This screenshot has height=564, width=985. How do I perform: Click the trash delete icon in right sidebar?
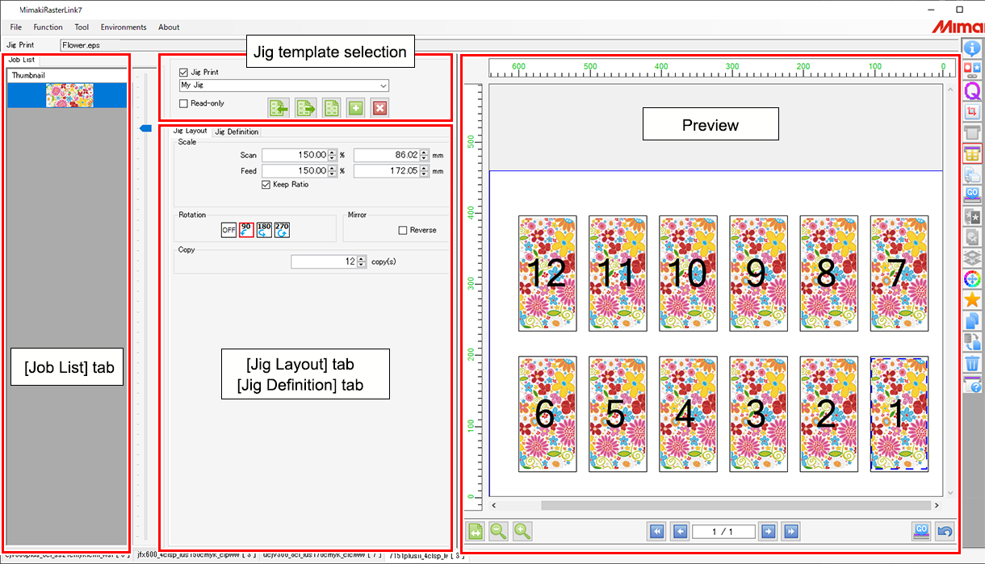tap(972, 364)
